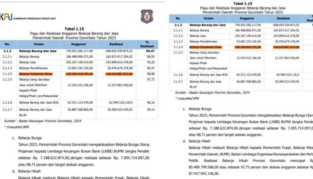Image resolution: width=313 pixels, height=179 pixels.
Task: Select percentage value 99,14
Action: [x=151, y=110]
